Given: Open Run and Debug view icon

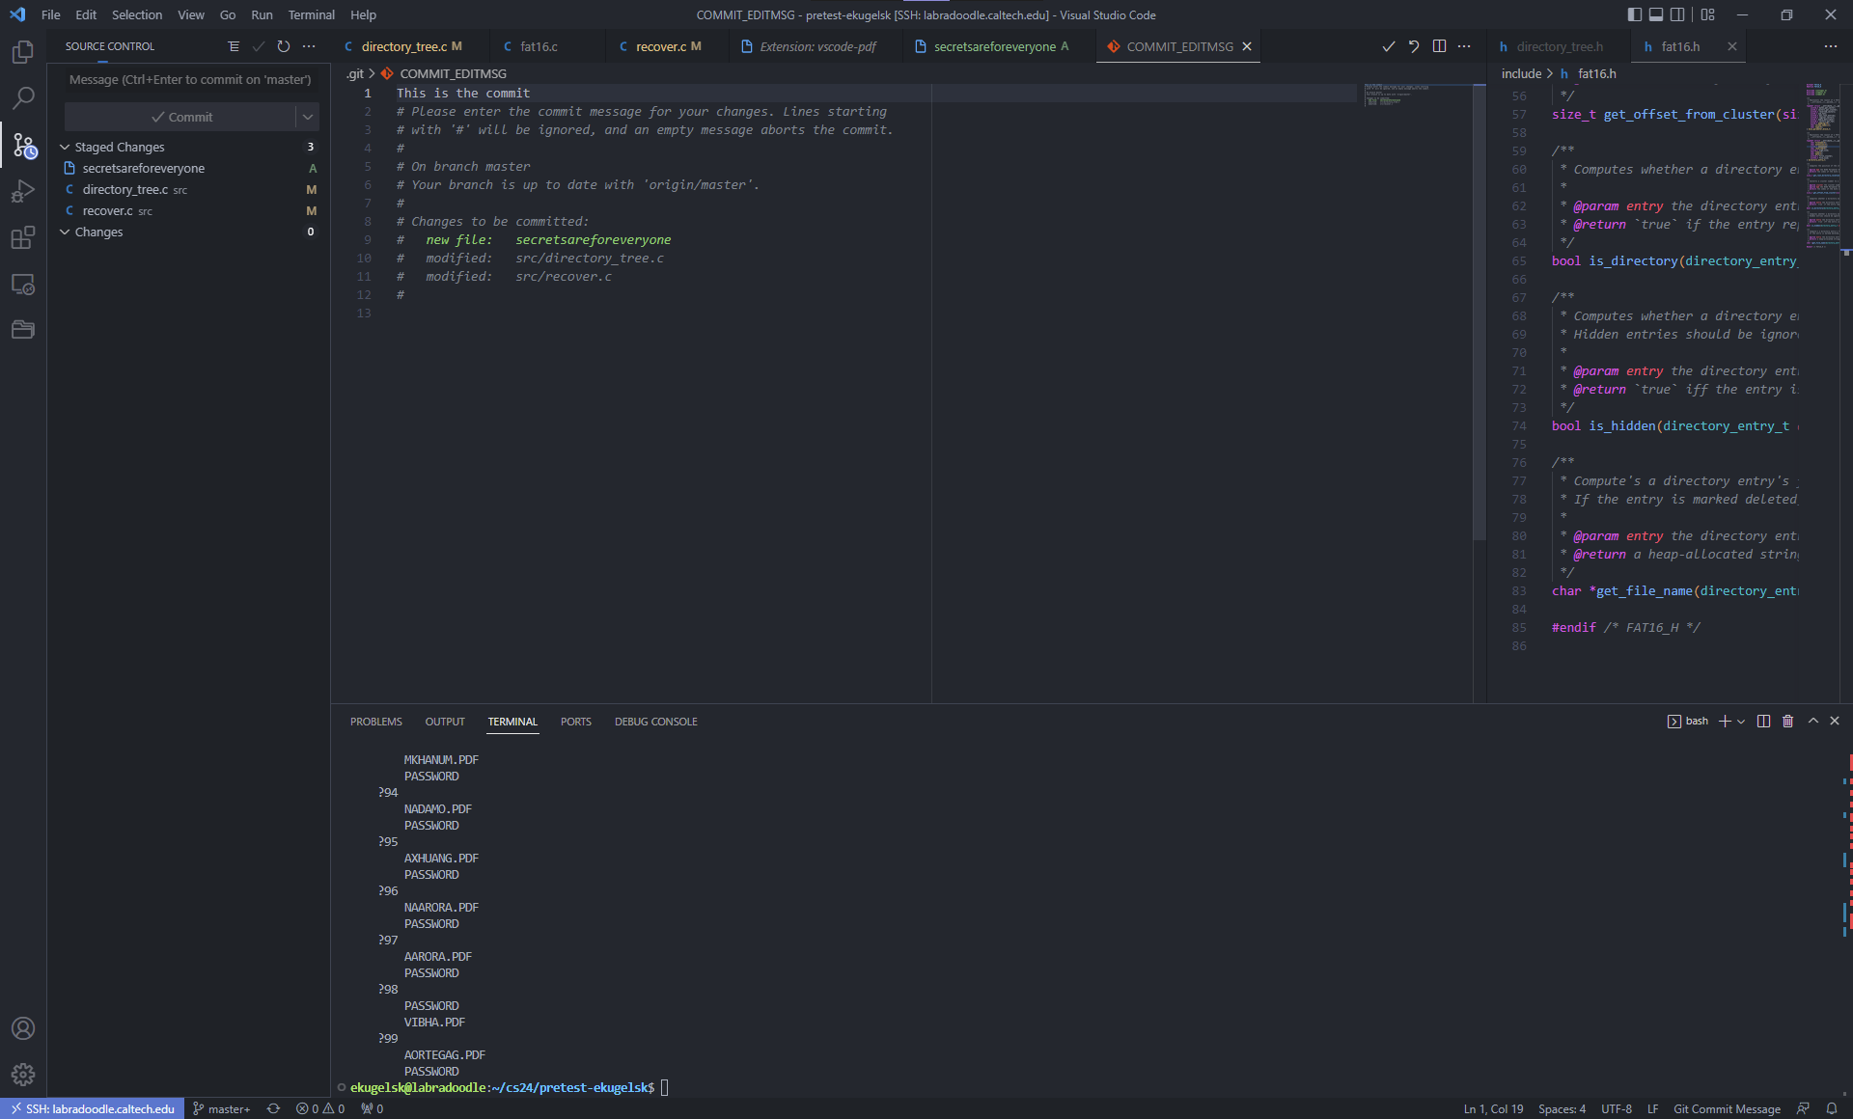Looking at the screenshot, I should click(23, 191).
